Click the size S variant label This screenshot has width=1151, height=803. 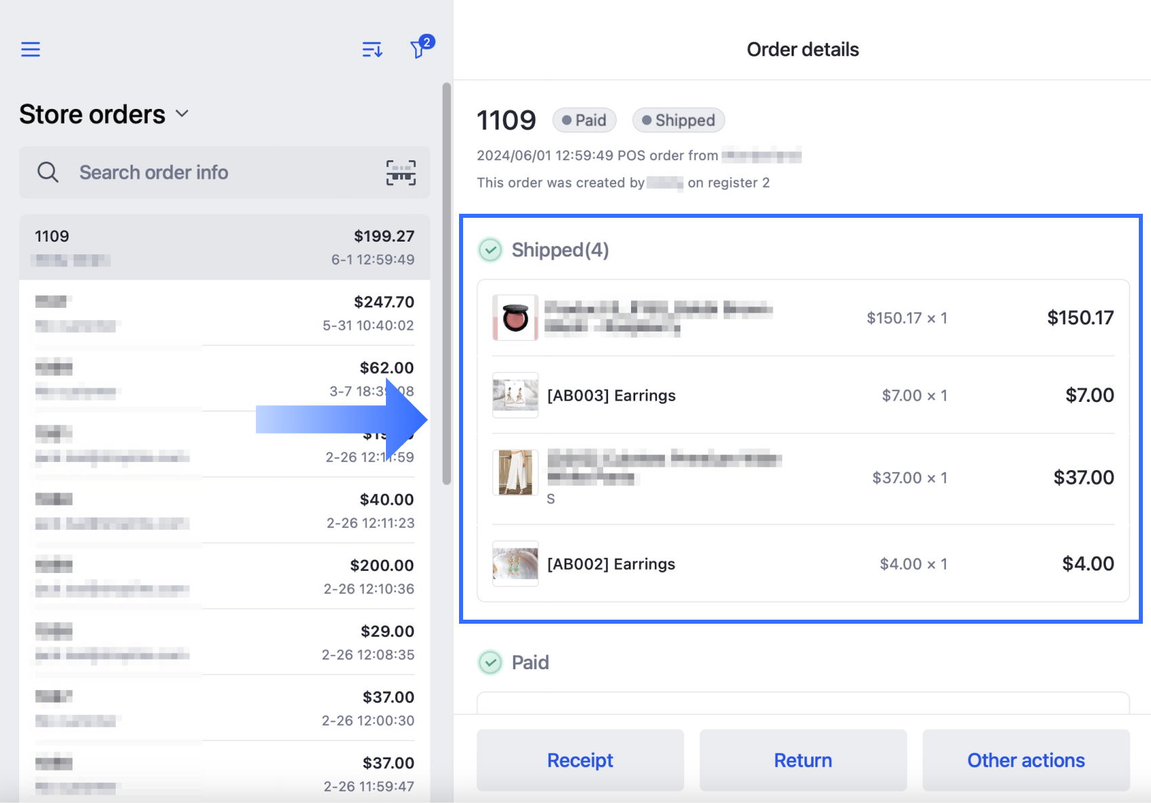(x=551, y=499)
